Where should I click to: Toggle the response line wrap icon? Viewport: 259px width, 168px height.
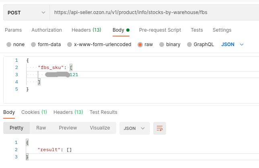(160, 128)
